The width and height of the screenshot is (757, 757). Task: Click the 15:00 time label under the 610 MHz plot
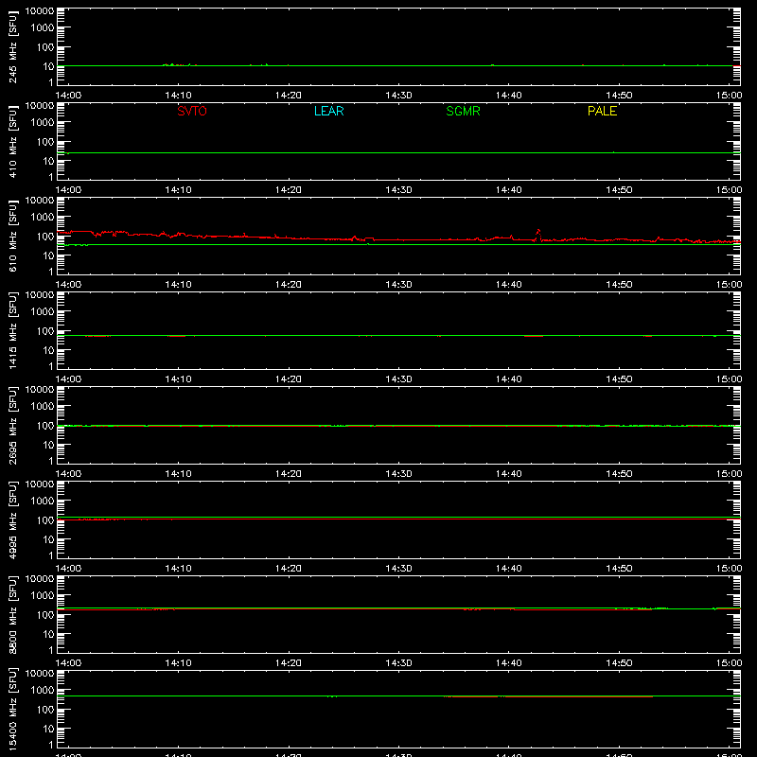[x=729, y=285]
